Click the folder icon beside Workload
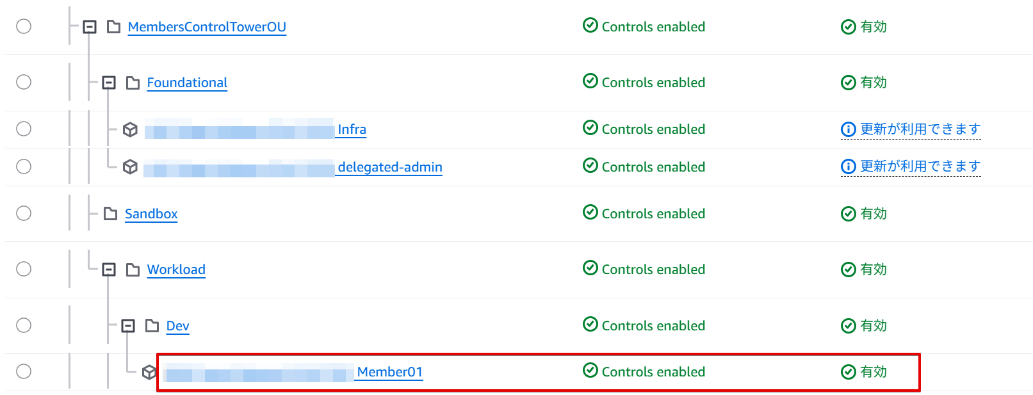Viewport: 1033px width, 395px height. (133, 270)
